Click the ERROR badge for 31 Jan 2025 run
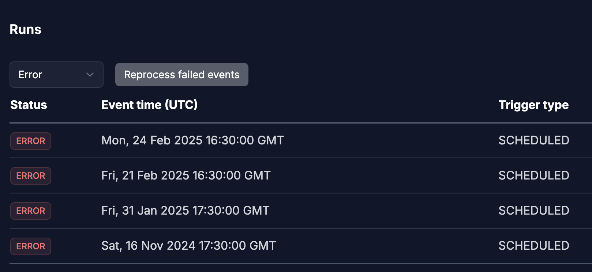Viewport: 592px width, 272px height. [x=31, y=211]
